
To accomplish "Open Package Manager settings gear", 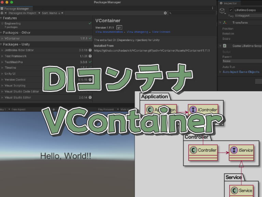I will (165, 13).
